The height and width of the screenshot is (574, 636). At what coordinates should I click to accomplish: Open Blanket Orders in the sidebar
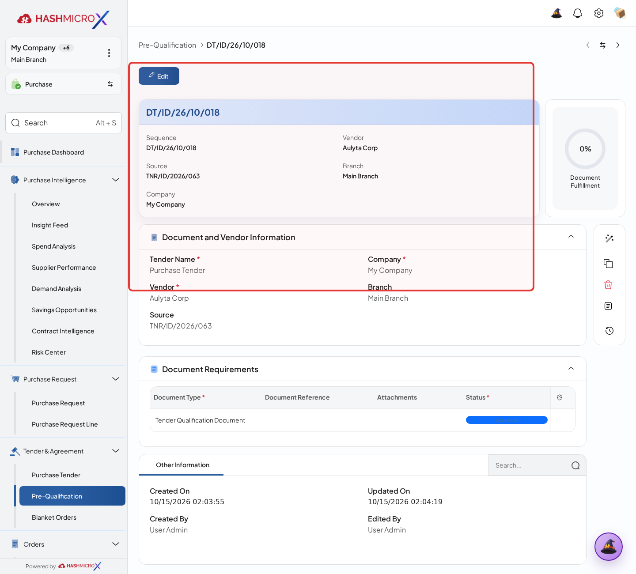click(x=54, y=517)
